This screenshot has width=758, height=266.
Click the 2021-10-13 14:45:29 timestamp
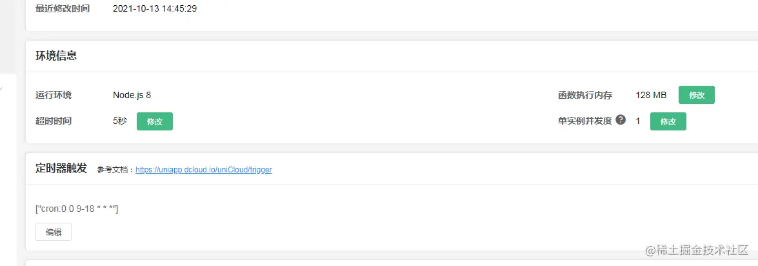coord(155,8)
